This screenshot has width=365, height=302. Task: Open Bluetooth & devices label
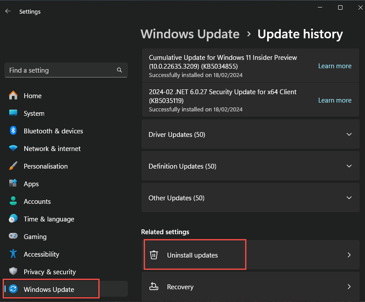[53, 131]
